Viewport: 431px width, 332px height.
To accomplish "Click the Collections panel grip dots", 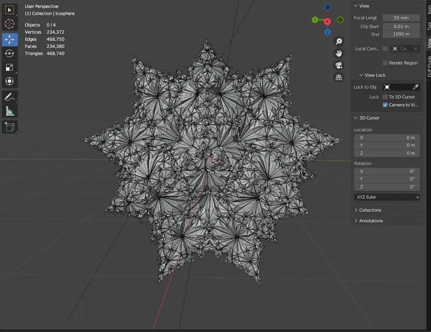I will [x=418, y=210].
